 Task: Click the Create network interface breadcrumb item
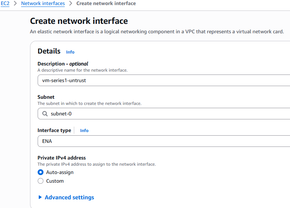(x=106, y=4)
